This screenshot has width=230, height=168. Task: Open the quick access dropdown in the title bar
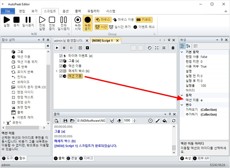[x=3, y=4]
